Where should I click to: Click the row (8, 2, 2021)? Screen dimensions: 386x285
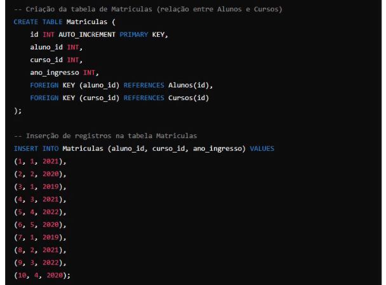point(39,250)
